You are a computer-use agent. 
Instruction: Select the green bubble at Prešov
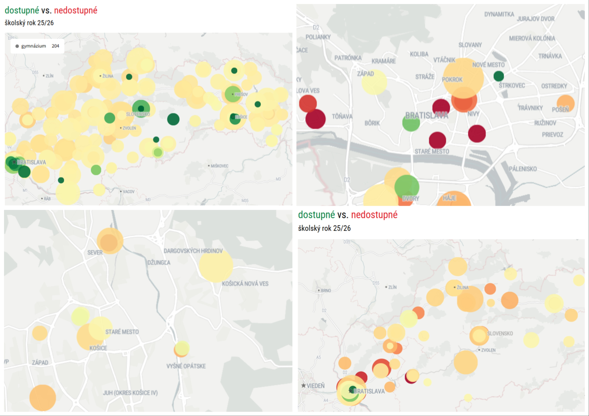[x=233, y=94]
